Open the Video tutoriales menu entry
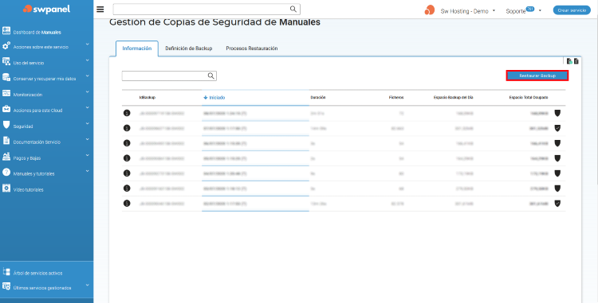Image resolution: width=598 pixels, height=303 pixels. click(x=28, y=190)
